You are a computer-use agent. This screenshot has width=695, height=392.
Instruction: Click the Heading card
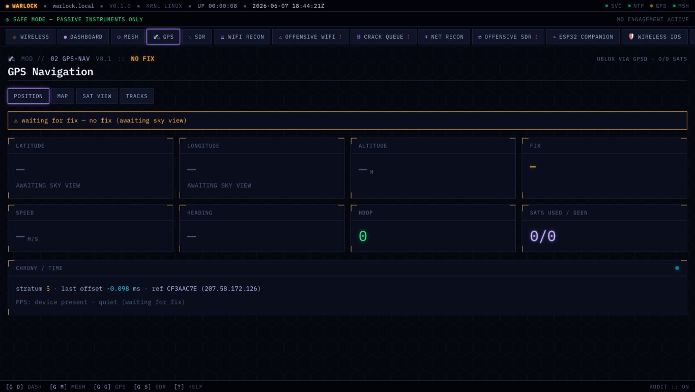tap(262, 228)
